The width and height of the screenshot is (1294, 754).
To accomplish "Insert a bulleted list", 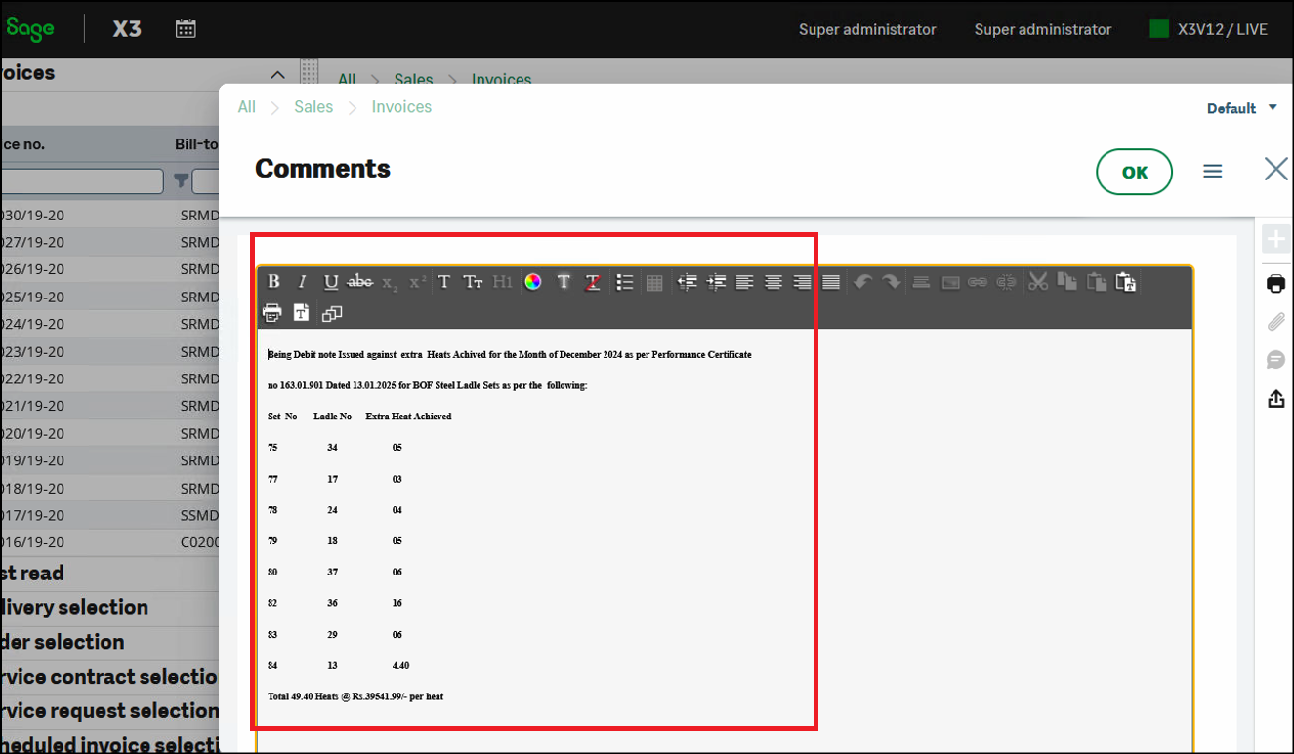I will [x=625, y=281].
